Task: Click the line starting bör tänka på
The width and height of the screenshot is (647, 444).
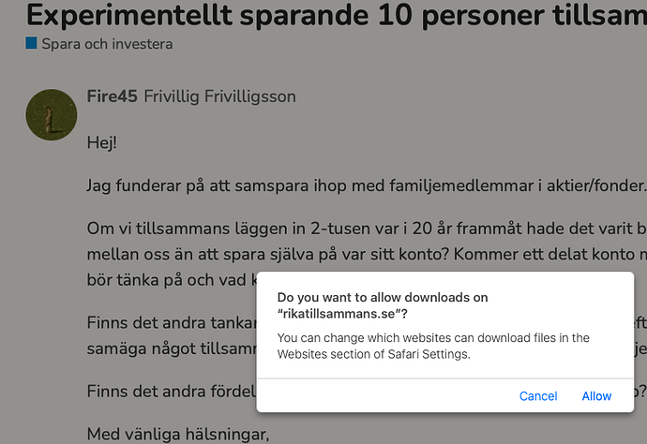Action: (x=169, y=278)
